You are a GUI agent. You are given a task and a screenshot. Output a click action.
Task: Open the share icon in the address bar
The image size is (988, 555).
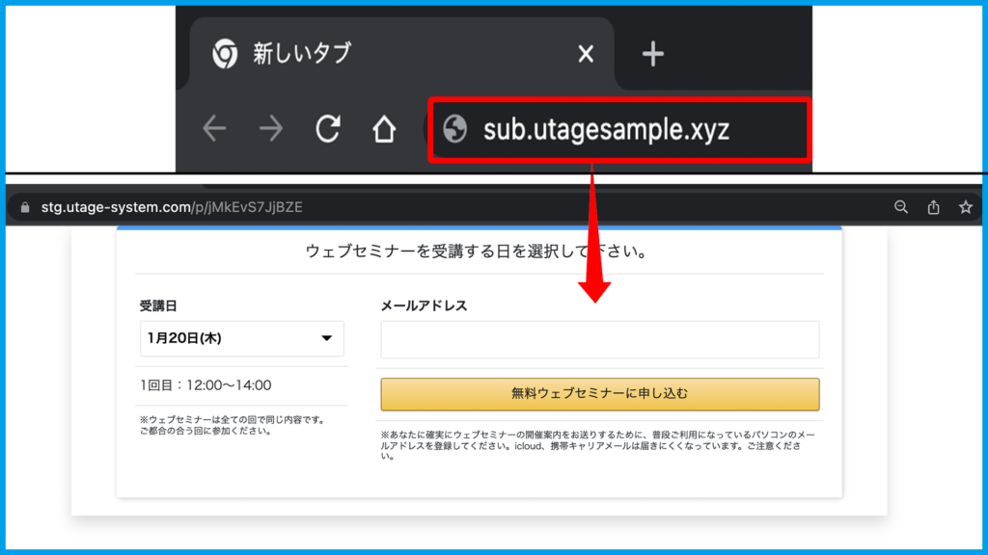pyautogui.click(x=933, y=207)
